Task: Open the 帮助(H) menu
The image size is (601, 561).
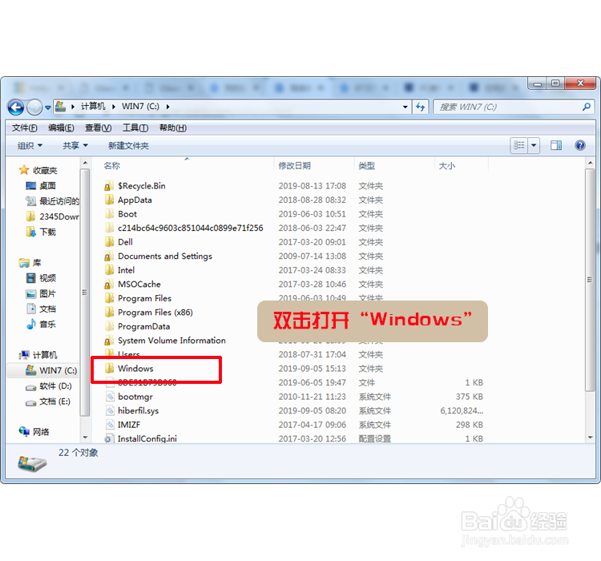Action: pos(173,127)
